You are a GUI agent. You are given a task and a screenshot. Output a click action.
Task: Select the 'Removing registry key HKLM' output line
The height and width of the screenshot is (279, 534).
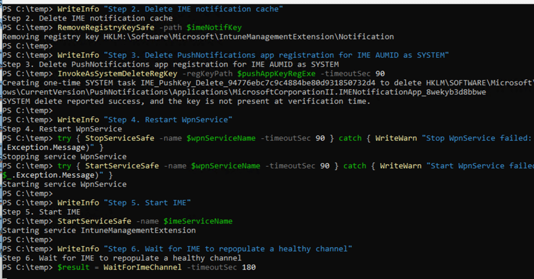(x=198, y=37)
